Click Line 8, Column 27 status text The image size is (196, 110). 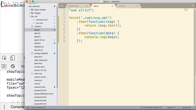click(x=38, y=107)
